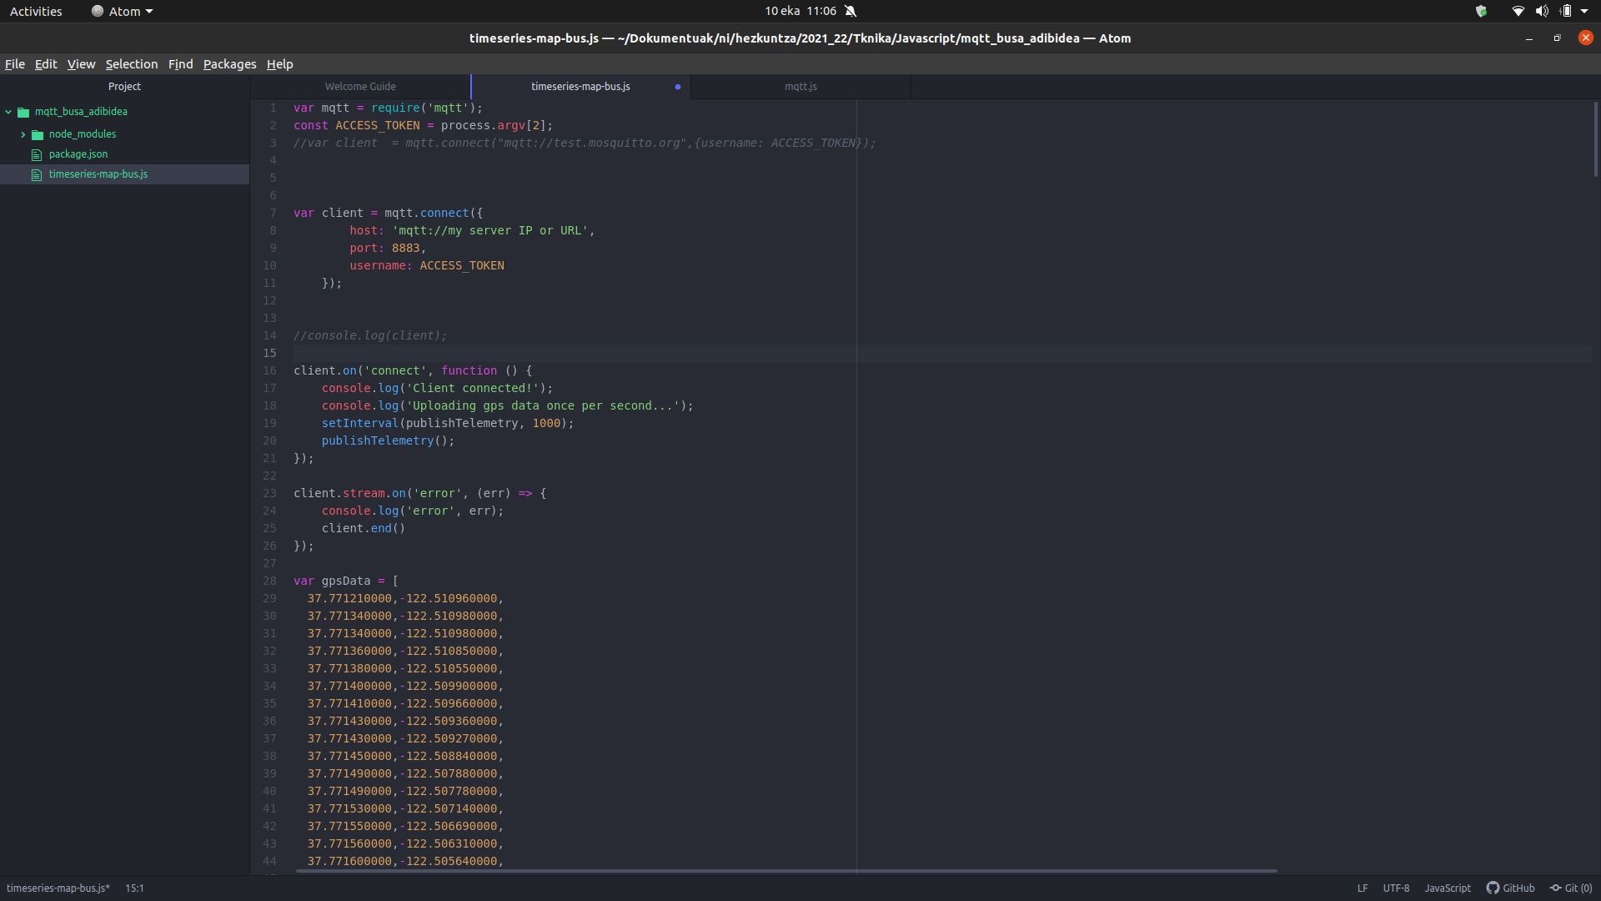Open the Git (0) status bar panel
This screenshot has height=901, width=1601.
pyautogui.click(x=1571, y=888)
